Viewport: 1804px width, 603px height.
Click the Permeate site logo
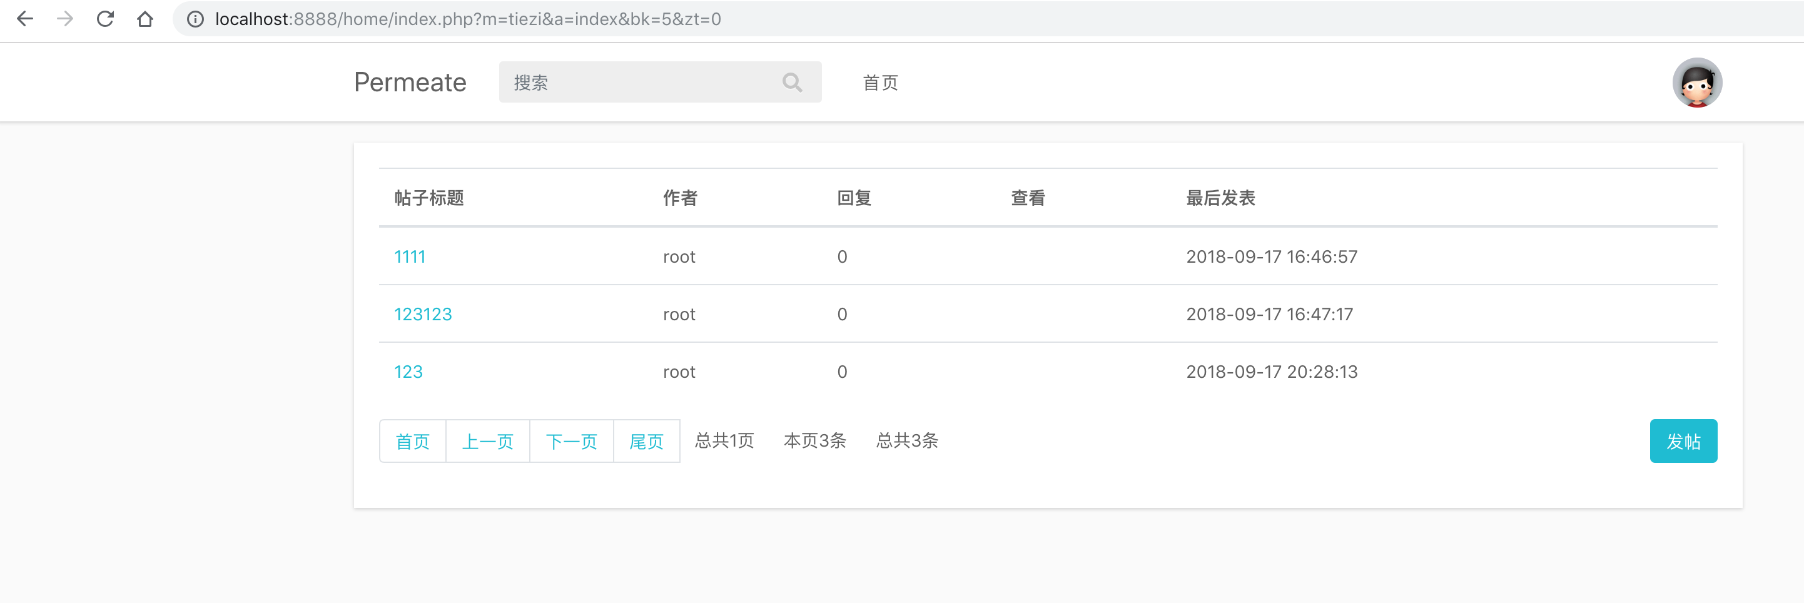pyautogui.click(x=410, y=83)
